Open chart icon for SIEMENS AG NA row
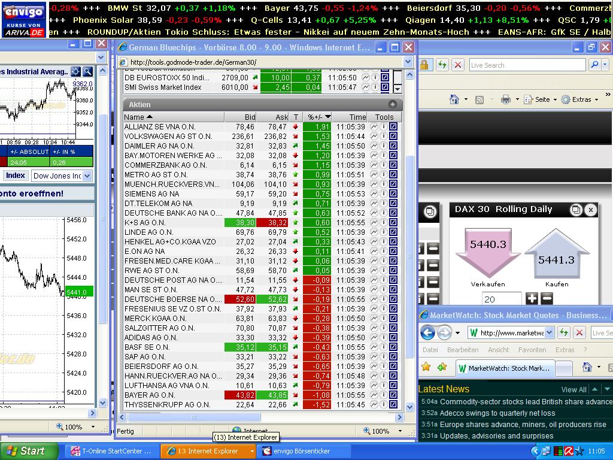The width and height of the screenshot is (613, 460). 374,193
